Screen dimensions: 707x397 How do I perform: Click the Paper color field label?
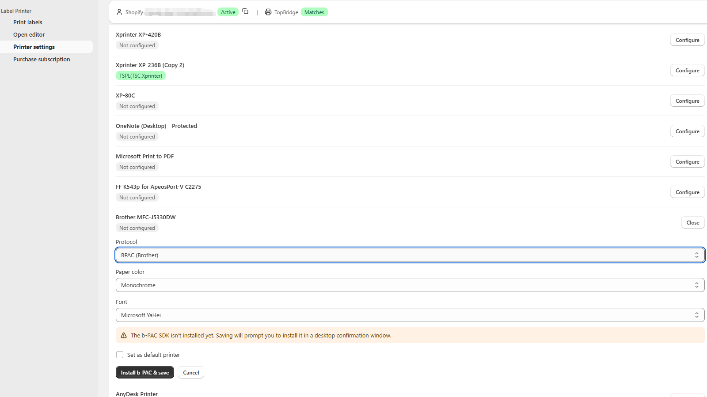pyautogui.click(x=130, y=272)
